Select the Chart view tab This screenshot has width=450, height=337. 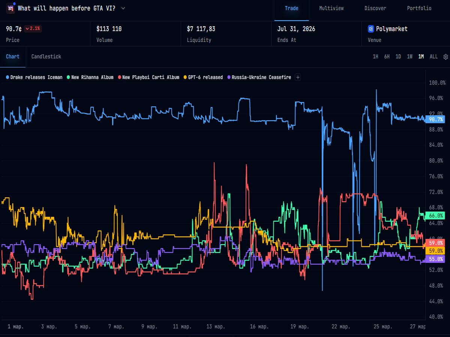coord(13,57)
